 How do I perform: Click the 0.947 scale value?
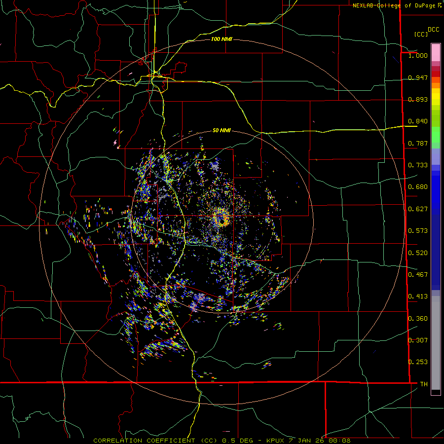tap(418, 77)
